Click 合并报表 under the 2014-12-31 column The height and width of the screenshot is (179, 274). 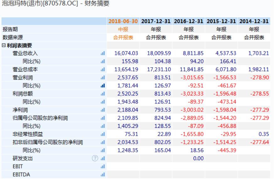(x=254, y=37)
